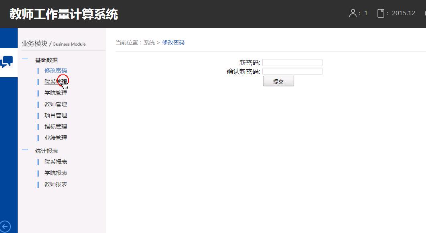
Task: Click the 2015.12 date text
Action: click(x=404, y=13)
